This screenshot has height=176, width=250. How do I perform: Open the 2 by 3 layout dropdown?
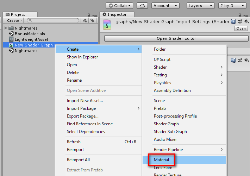(232, 6)
